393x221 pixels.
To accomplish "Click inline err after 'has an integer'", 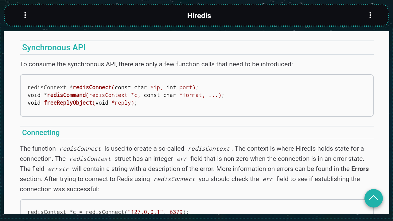I will click(x=182, y=159).
